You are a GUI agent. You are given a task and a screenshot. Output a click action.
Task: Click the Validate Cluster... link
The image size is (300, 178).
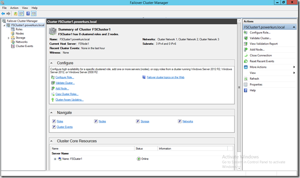coord(65,83)
